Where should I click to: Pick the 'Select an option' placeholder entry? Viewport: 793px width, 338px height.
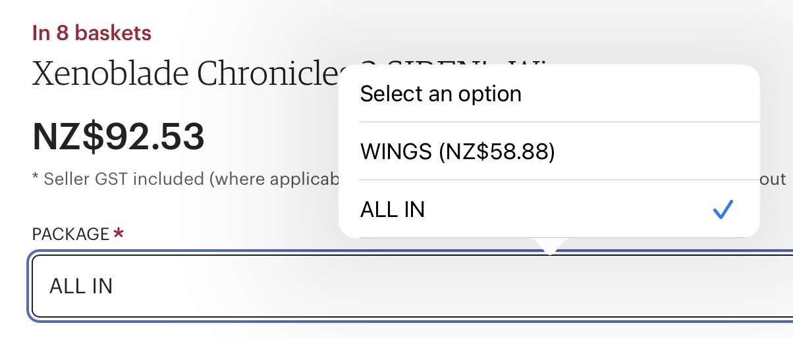(x=441, y=94)
